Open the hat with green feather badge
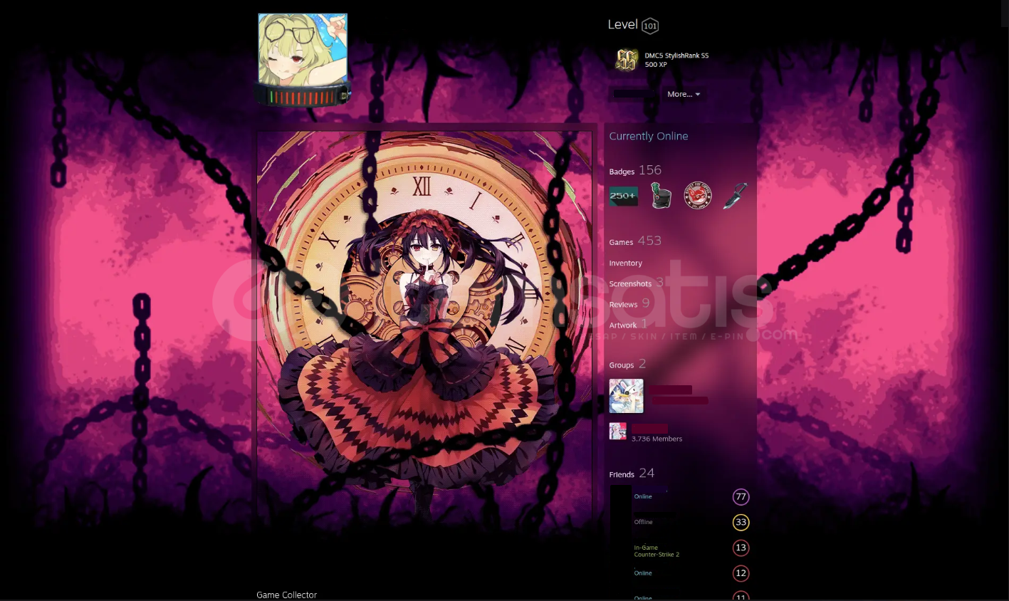This screenshot has width=1009, height=601. tap(661, 196)
